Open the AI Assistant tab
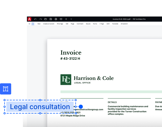 coord(124,24)
